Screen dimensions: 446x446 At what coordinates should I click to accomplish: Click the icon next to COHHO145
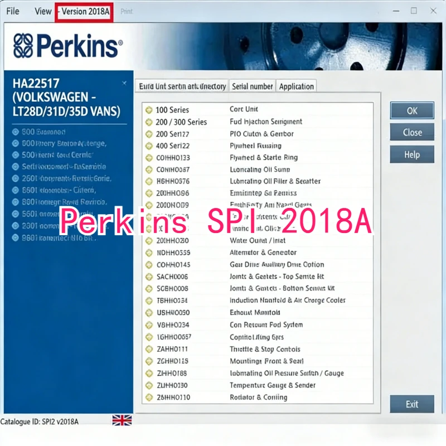[149, 265]
